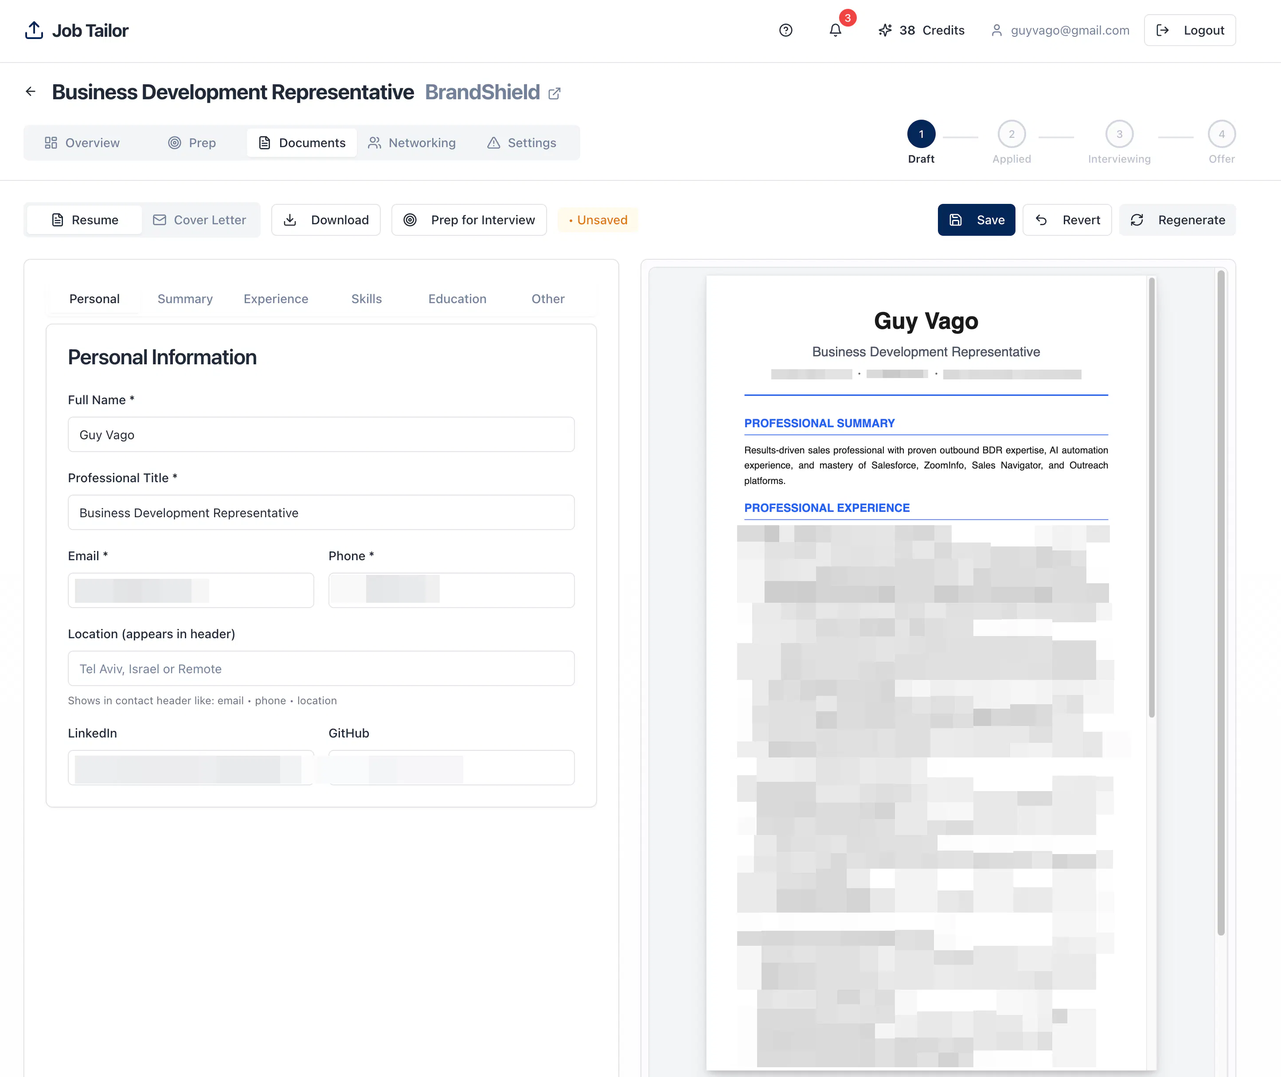Click the user profile icon

tap(996, 30)
